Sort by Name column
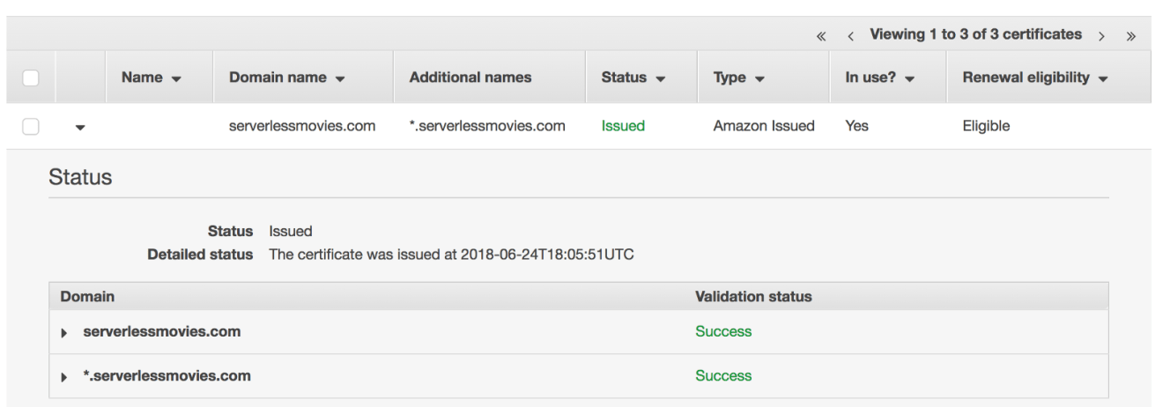The height and width of the screenshot is (407, 1163). tap(152, 78)
